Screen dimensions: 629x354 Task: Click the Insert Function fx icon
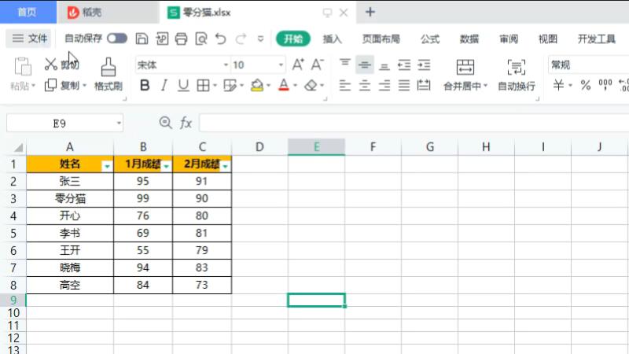[x=186, y=123]
